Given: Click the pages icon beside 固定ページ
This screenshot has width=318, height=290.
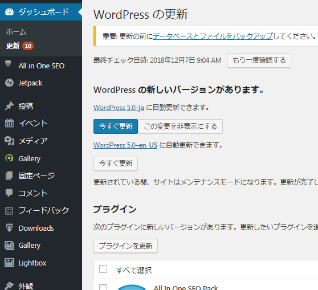Looking at the screenshot, I should [x=9, y=175].
